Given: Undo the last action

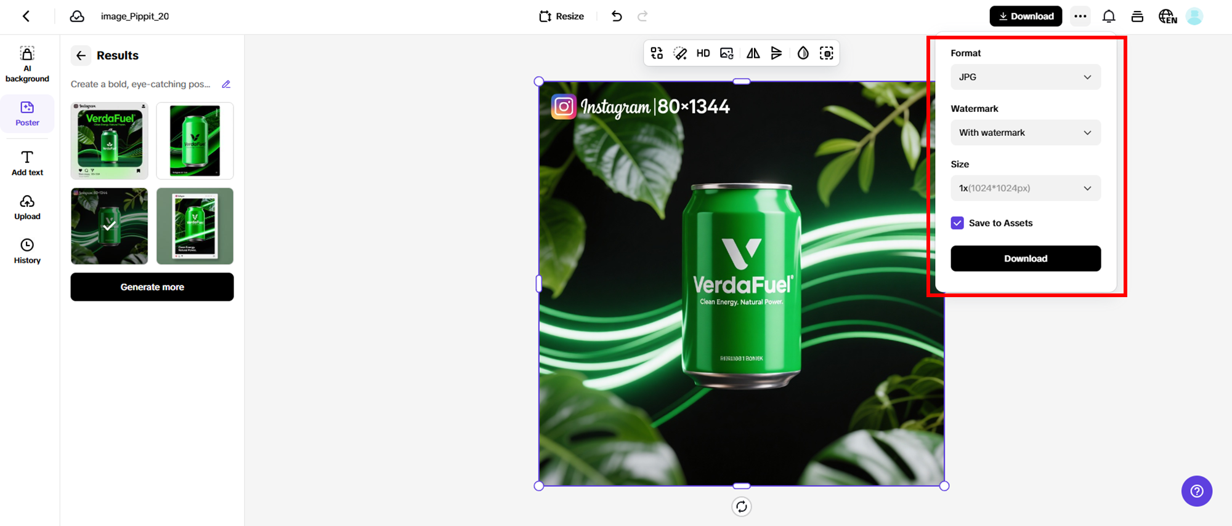Looking at the screenshot, I should pyautogui.click(x=617, y=17).
